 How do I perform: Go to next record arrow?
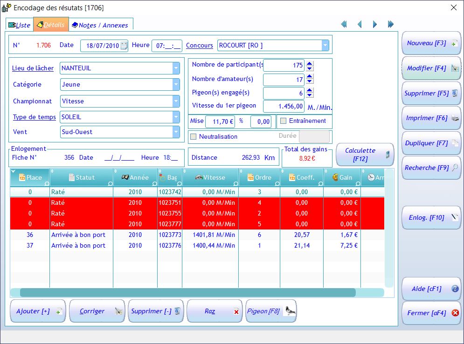coord(375,24)
